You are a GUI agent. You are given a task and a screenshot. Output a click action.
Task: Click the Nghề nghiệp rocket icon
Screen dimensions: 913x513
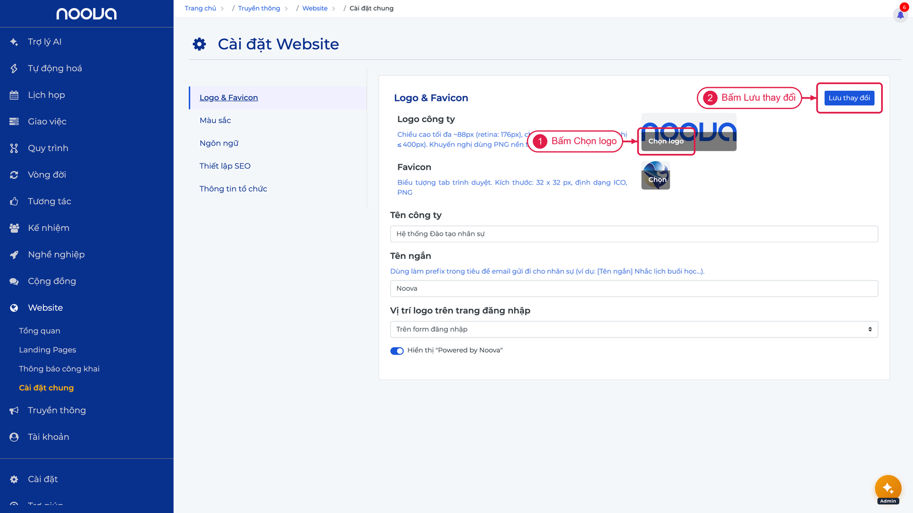[x=14, y=255]
